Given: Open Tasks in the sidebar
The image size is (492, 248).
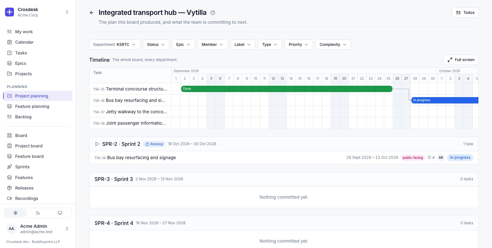Looking at the screenshot, I should 38,53.
